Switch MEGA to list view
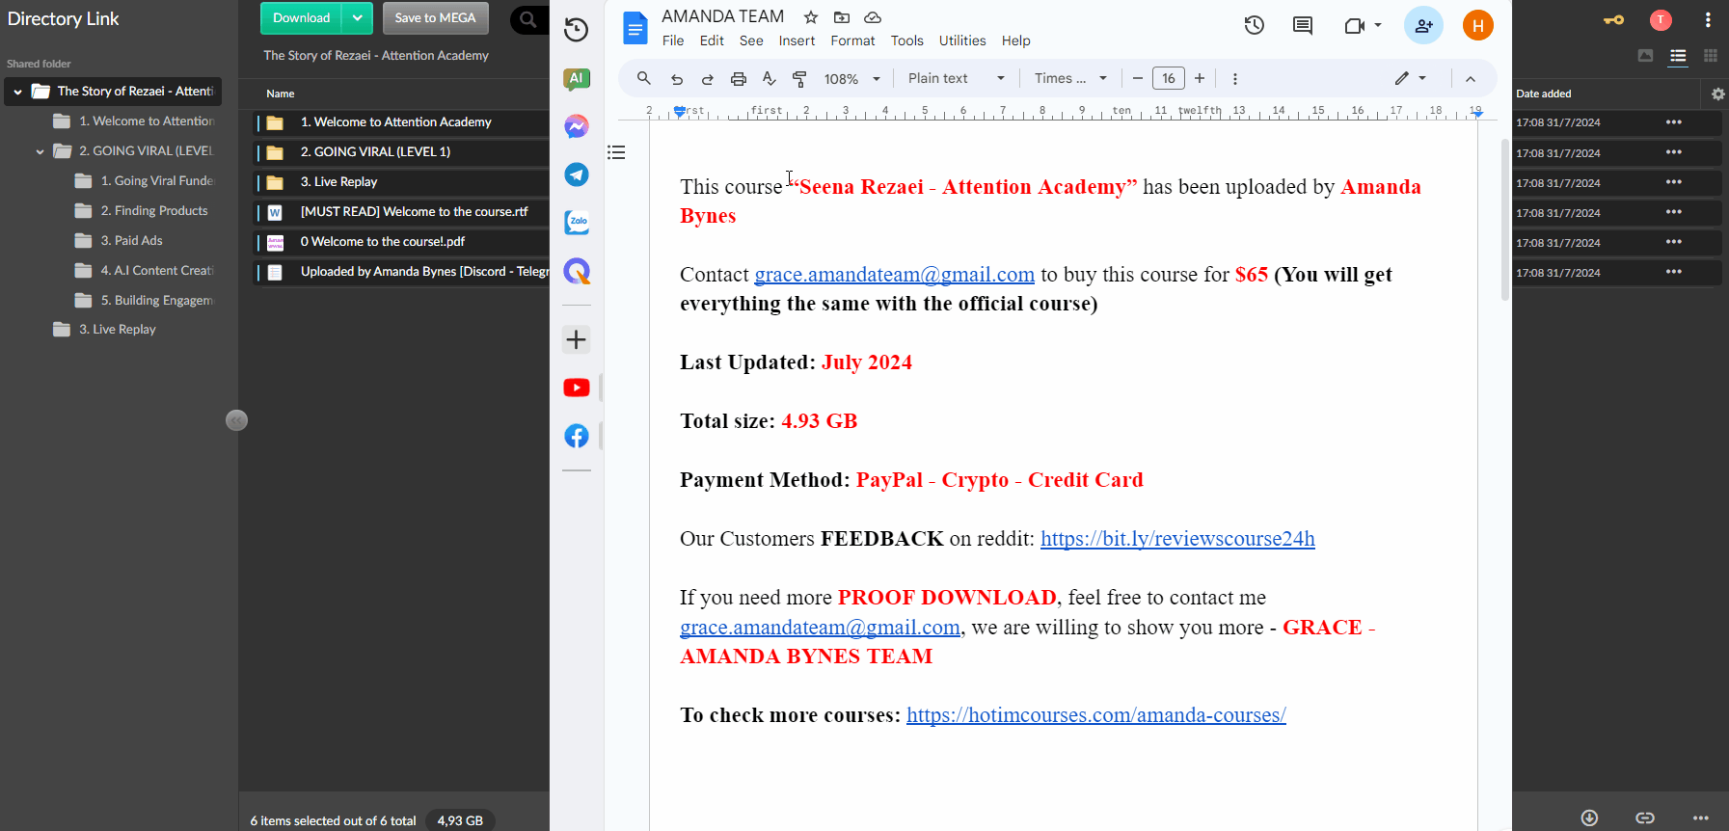1729x831 pixels. pos(1678,56)
